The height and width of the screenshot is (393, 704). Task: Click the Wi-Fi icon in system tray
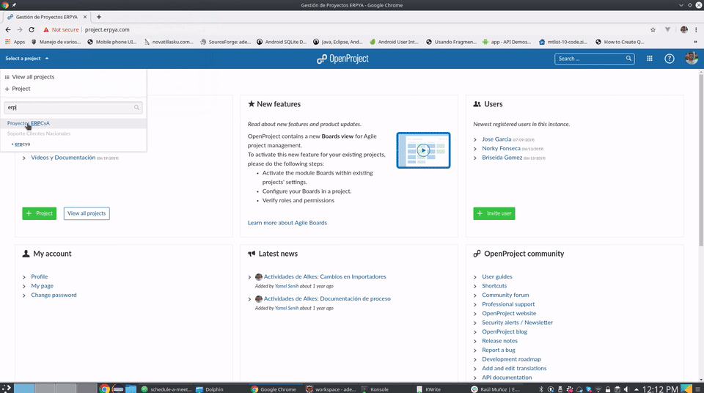pos(598,389)
